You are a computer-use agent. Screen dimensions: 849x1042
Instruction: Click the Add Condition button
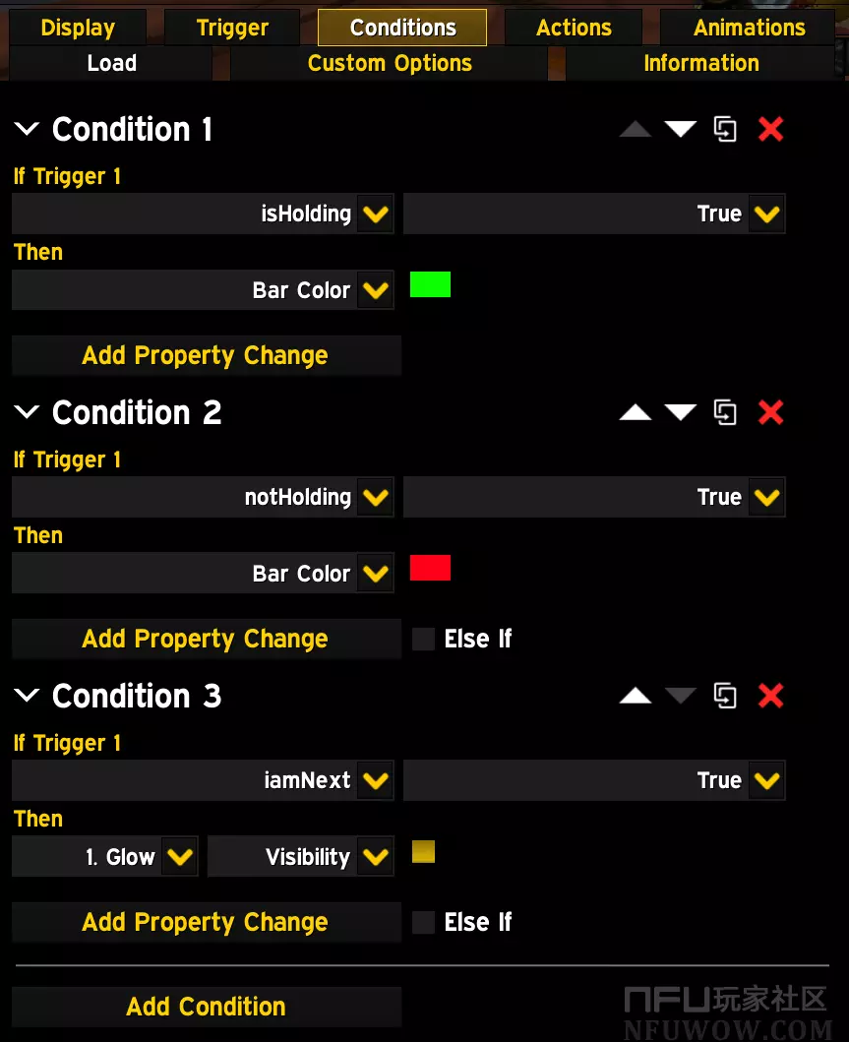click(207, 1007)
